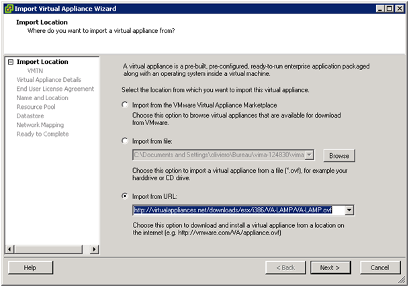409x287 pixels.
Task: Open Help for the wizard
Action: [30, 268]
